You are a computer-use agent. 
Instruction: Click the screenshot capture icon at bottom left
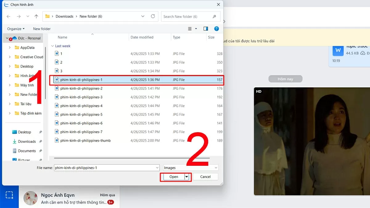pos(9,195)
